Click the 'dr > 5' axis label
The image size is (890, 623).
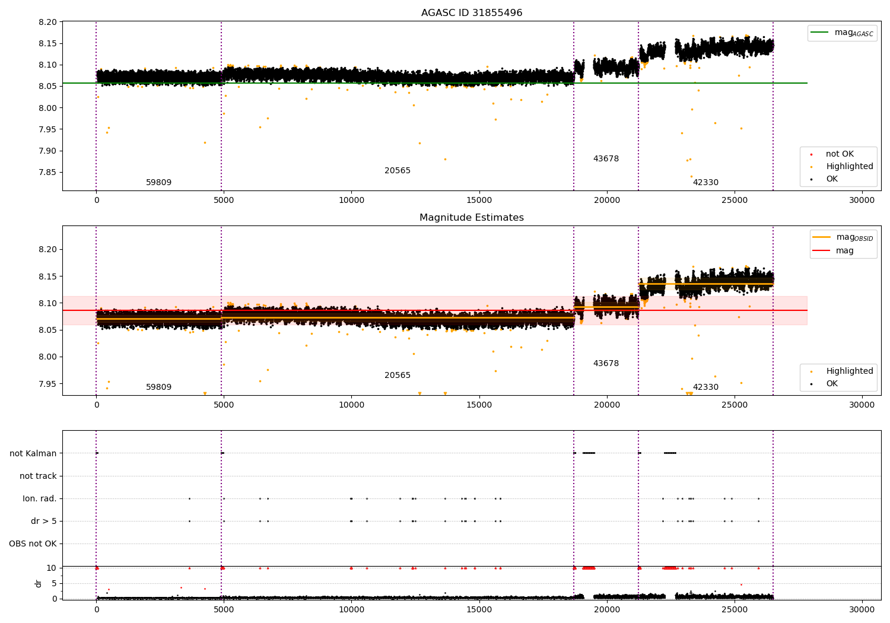[44, 522]
